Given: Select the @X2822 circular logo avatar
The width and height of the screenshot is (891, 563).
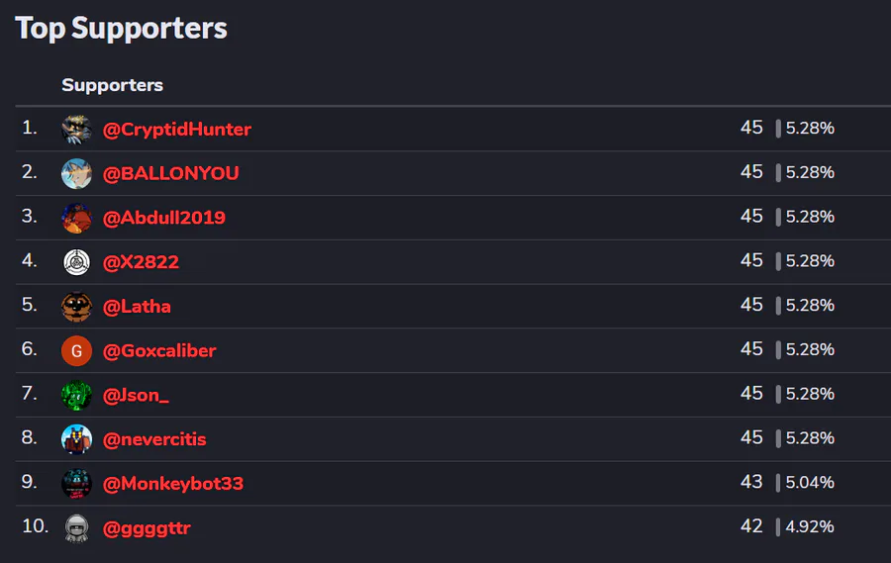Looking at the screenshot, I should coord(76,262).
